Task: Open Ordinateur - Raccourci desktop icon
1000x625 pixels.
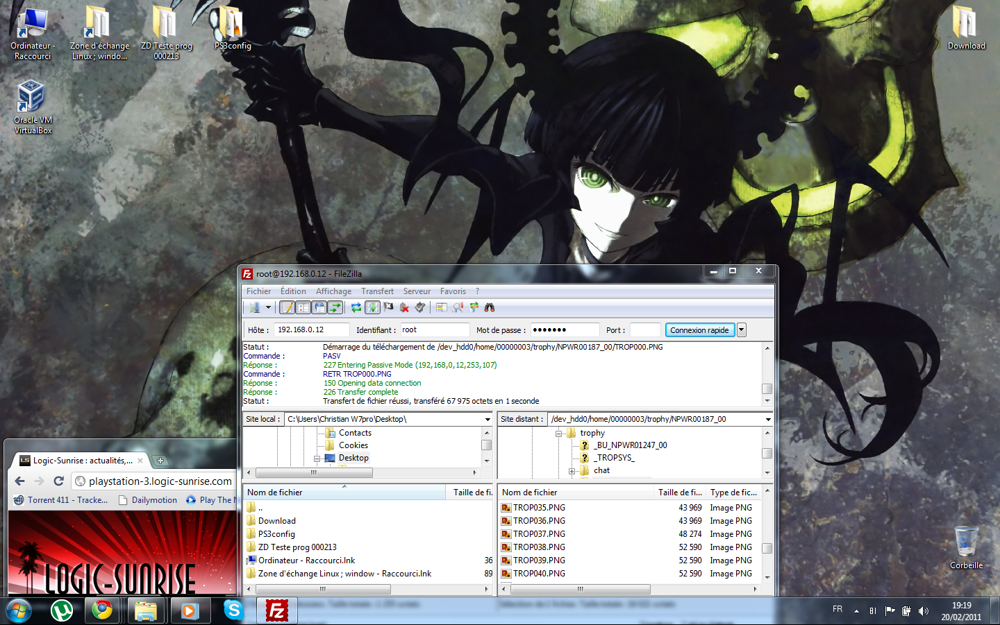Action: pos(33,33)
